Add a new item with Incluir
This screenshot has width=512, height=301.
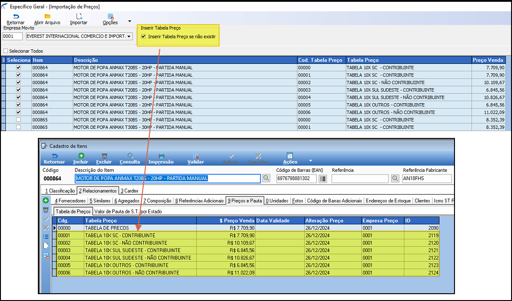coord(81,158)
